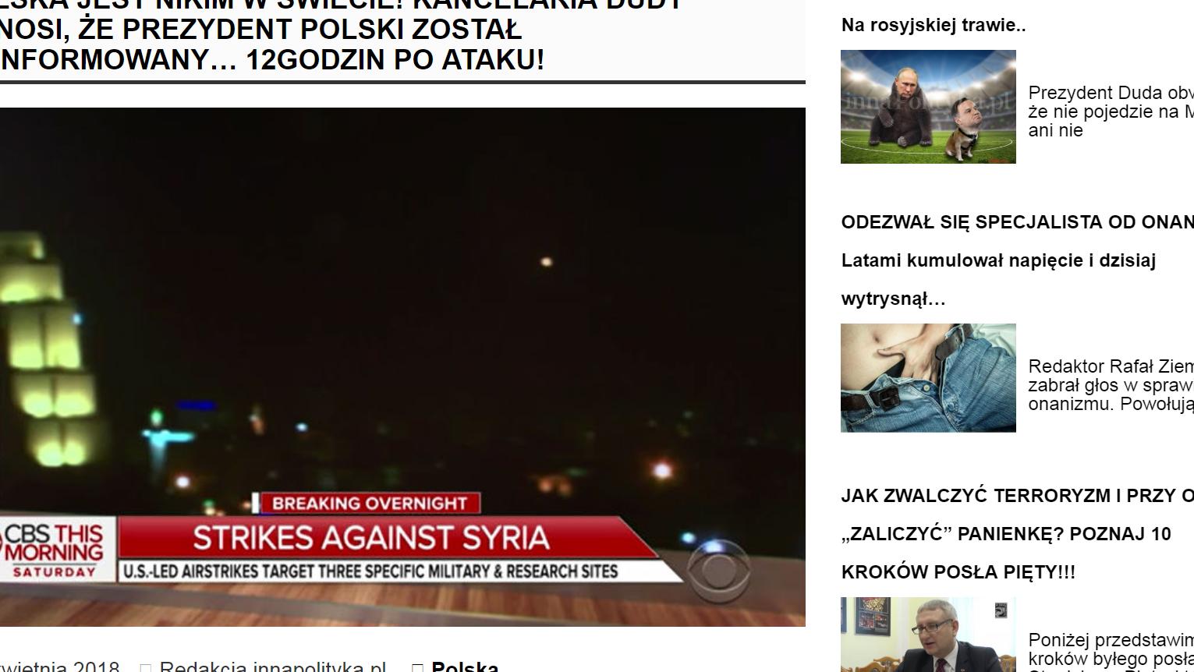
Task: Open the 'JAK ZWALCZYĆ TERRORYZM' article headline
Action: coord(1017,534)
